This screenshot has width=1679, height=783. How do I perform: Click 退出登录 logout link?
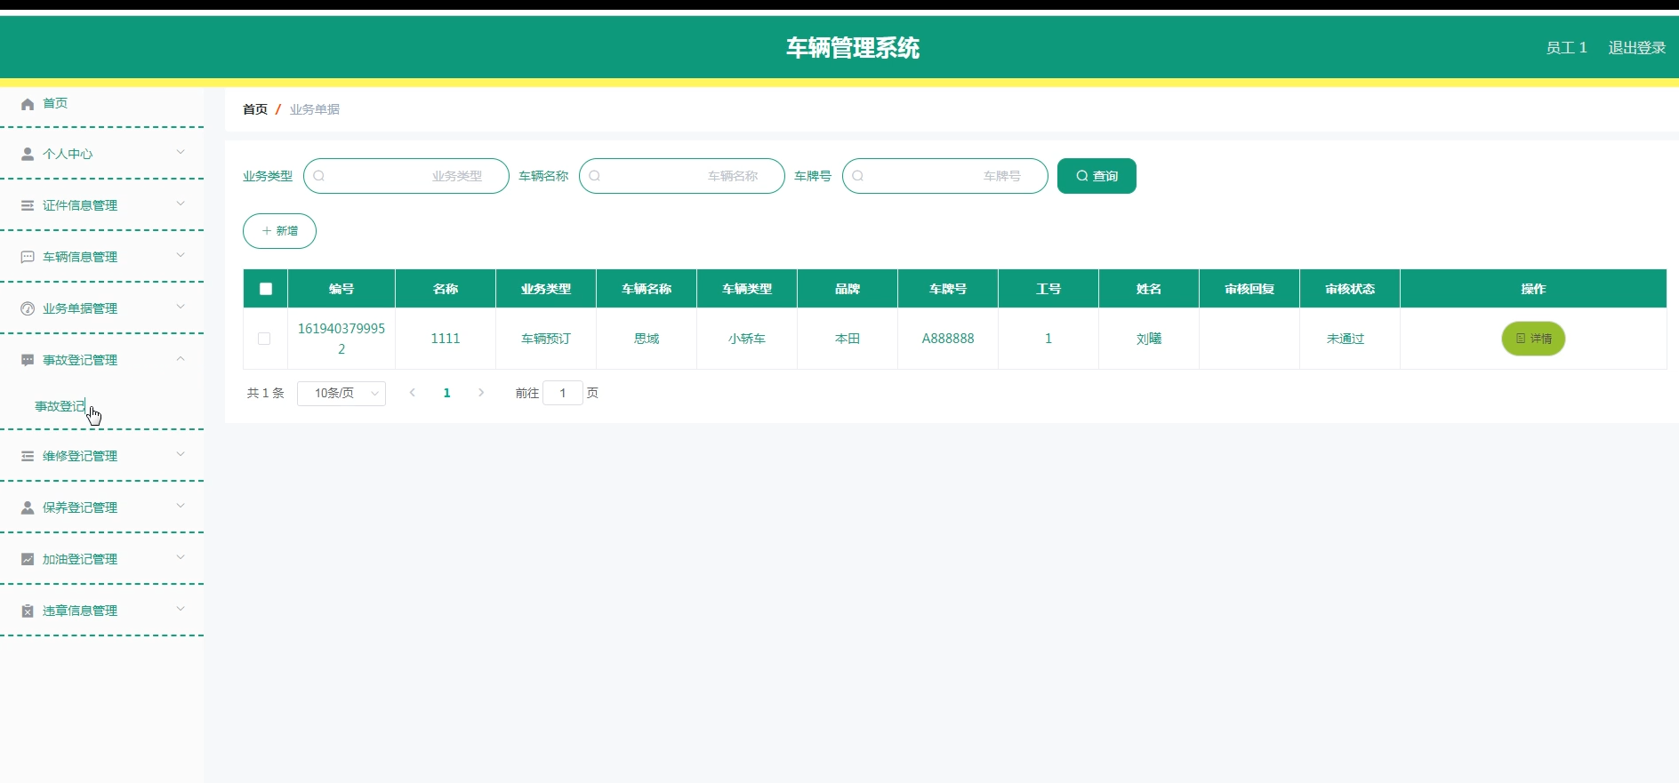click(1636, 48)
